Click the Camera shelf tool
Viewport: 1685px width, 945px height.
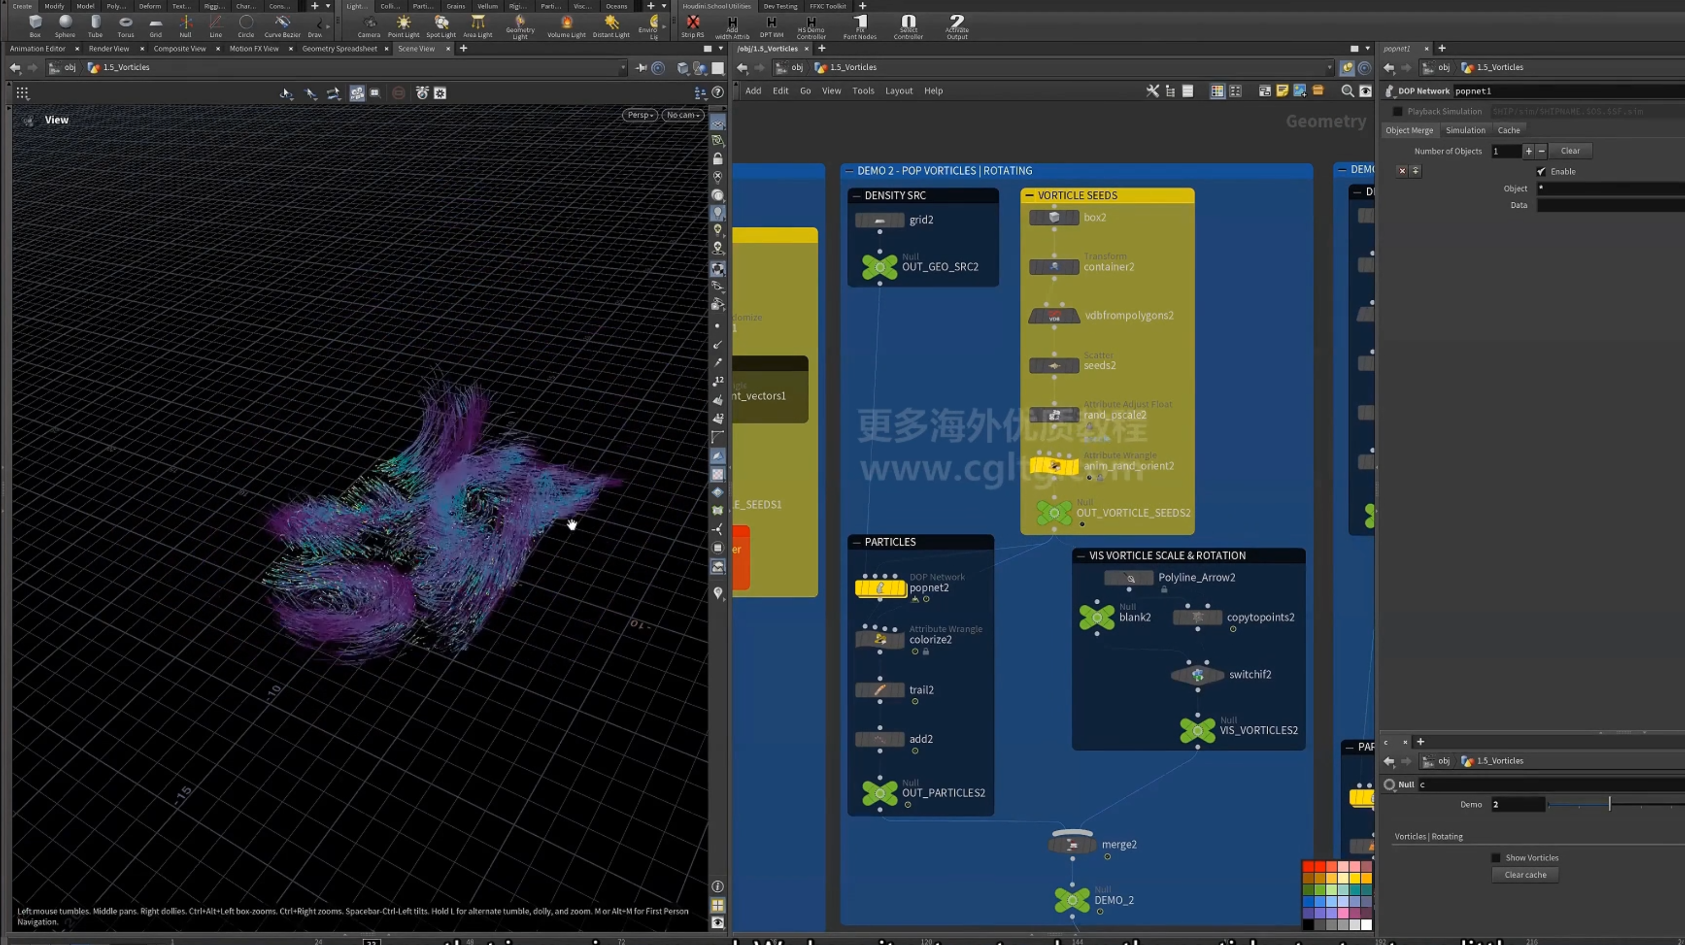pyautogui.click(x=369, y=26)
